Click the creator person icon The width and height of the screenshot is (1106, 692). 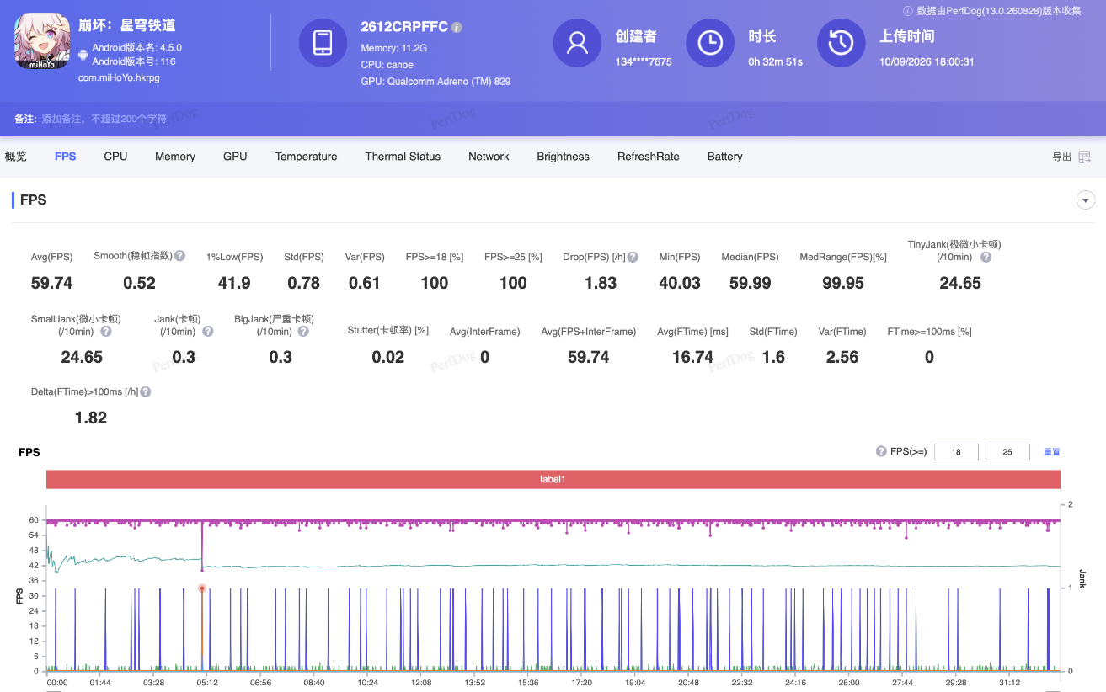click(x=577, y=42)
